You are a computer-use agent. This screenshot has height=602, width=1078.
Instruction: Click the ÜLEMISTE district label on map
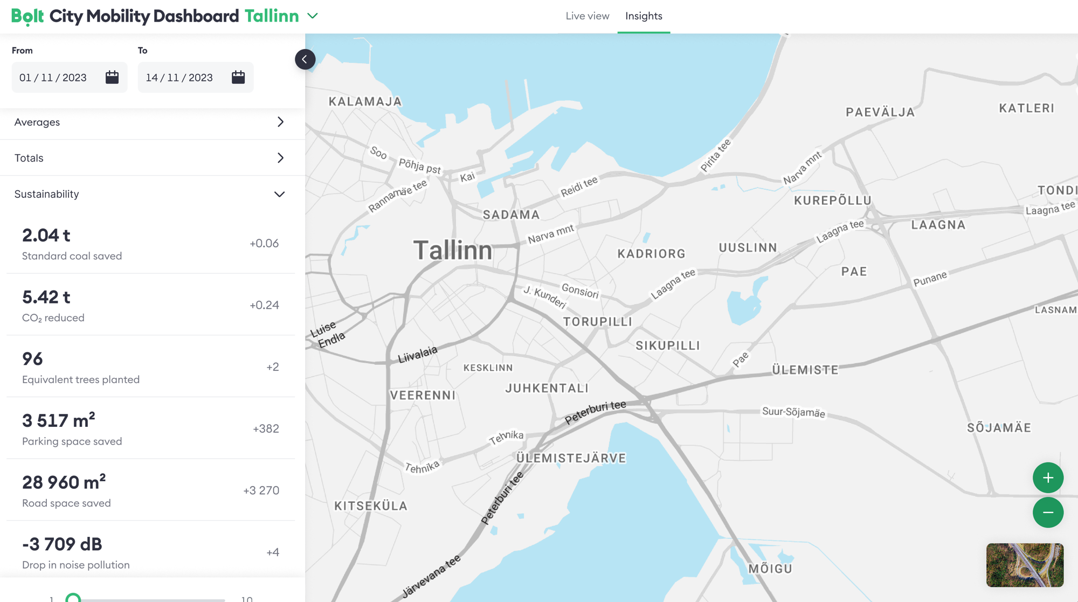point(805,370)
